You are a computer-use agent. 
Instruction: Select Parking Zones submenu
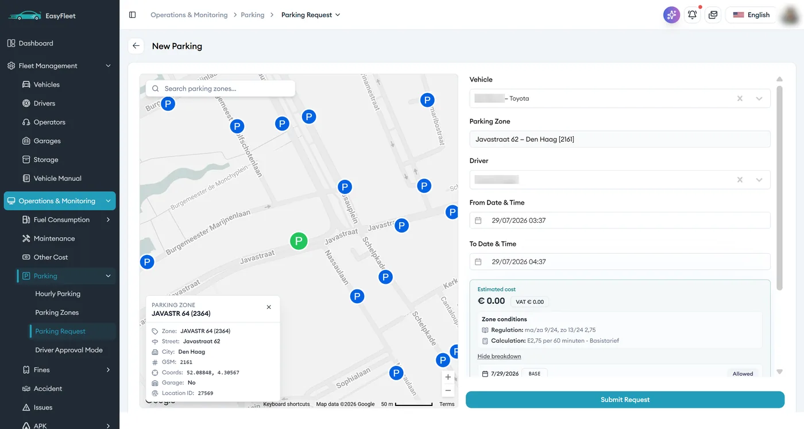(57, 312)
